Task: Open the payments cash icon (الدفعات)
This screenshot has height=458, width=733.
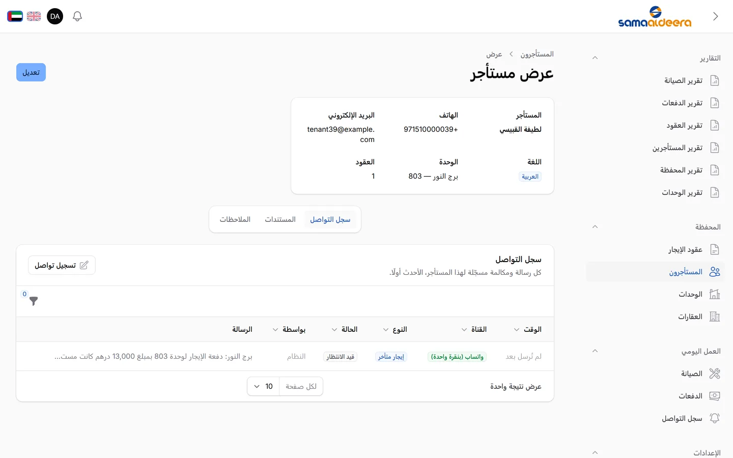Action: 715,396
